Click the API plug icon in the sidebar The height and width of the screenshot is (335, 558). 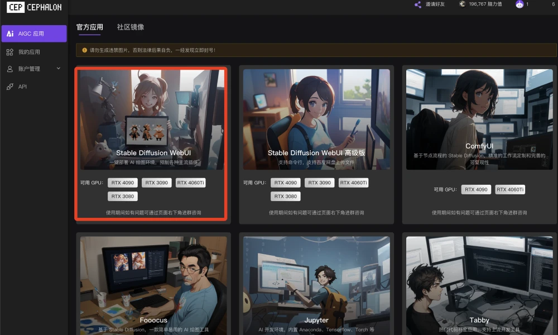tap(10, 87)
